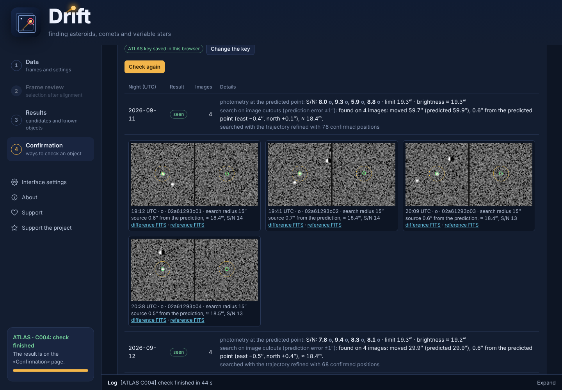Viewport: 562px width, 390px height.
Task: Click the Details column header
Action: tap(228, 87)
